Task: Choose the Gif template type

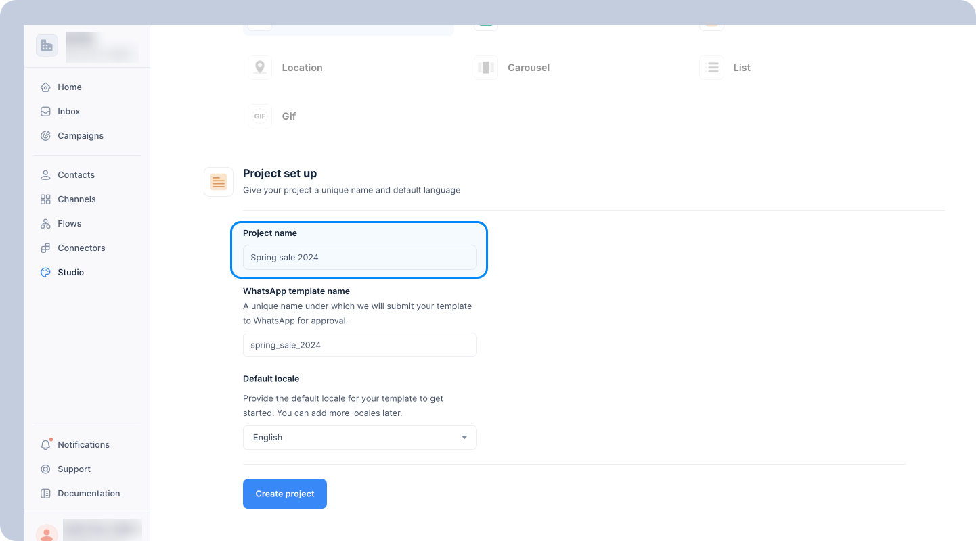Action: (x=272, y=116)
